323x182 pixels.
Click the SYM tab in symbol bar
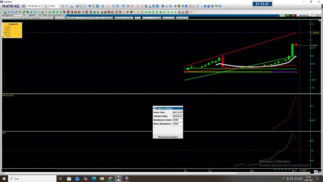point(54,16)
